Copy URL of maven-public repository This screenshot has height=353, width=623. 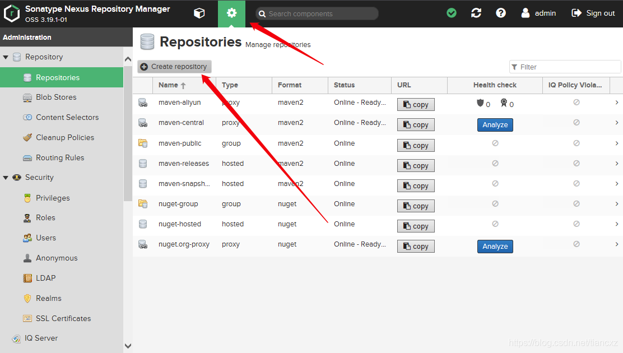pyautogui.click(x=416, y=146)
